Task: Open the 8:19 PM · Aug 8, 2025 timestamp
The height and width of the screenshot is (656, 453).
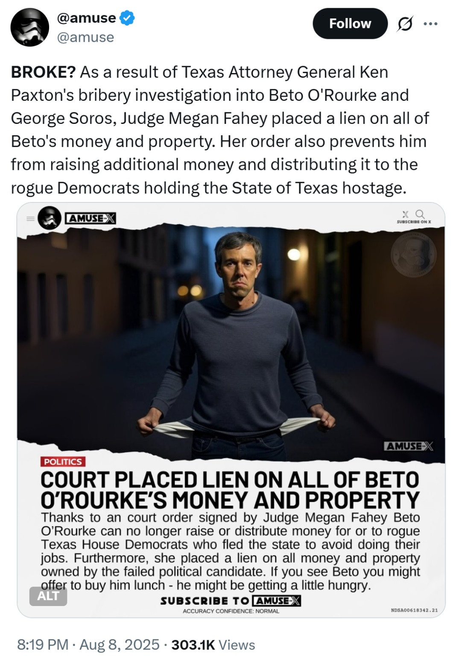Action: (x=88, y=644)
